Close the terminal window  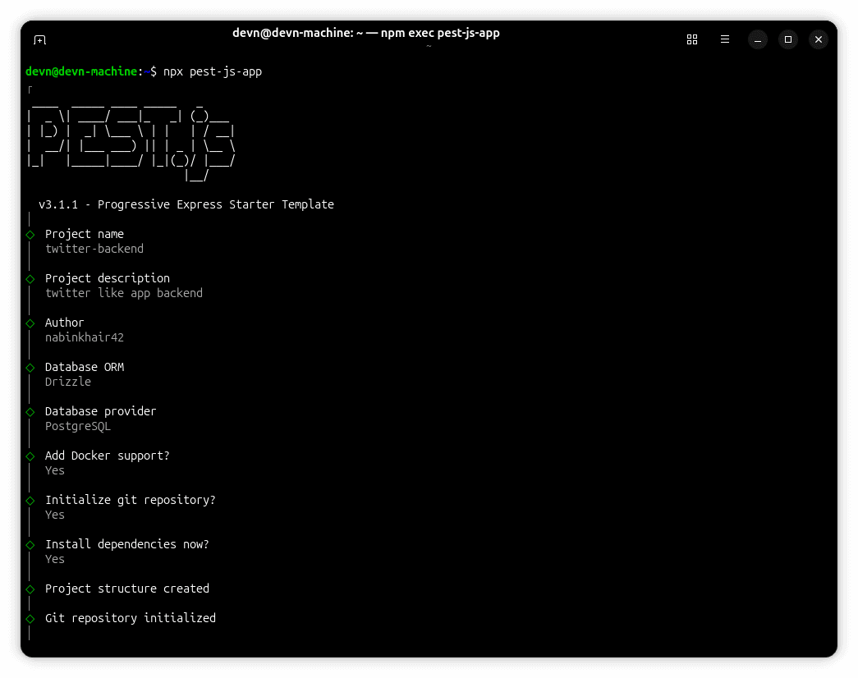[819, 39]
